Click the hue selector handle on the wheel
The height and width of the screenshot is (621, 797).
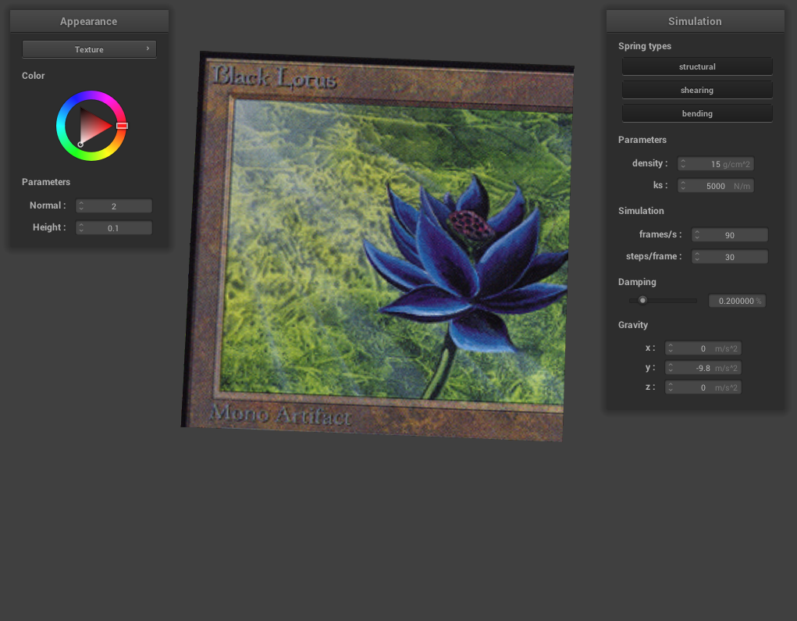point(122,126)
